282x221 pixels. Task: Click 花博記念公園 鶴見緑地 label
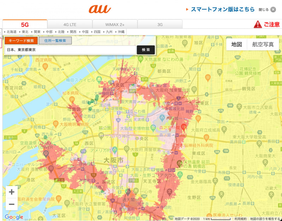tap(248, 71)
